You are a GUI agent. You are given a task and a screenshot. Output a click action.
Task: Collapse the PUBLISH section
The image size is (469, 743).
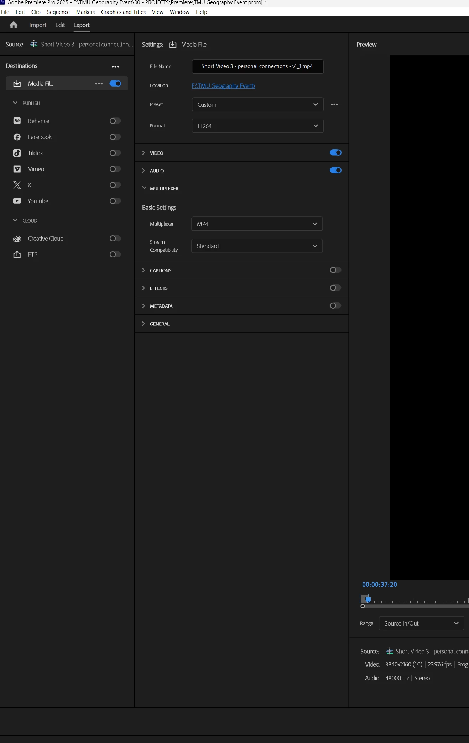[15, 103]
